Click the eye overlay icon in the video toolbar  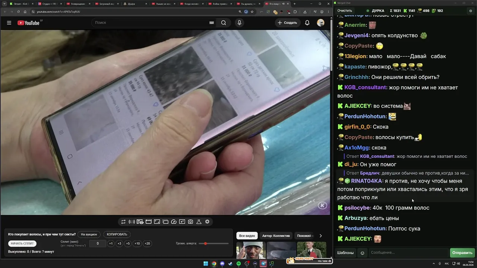(140, 222)
